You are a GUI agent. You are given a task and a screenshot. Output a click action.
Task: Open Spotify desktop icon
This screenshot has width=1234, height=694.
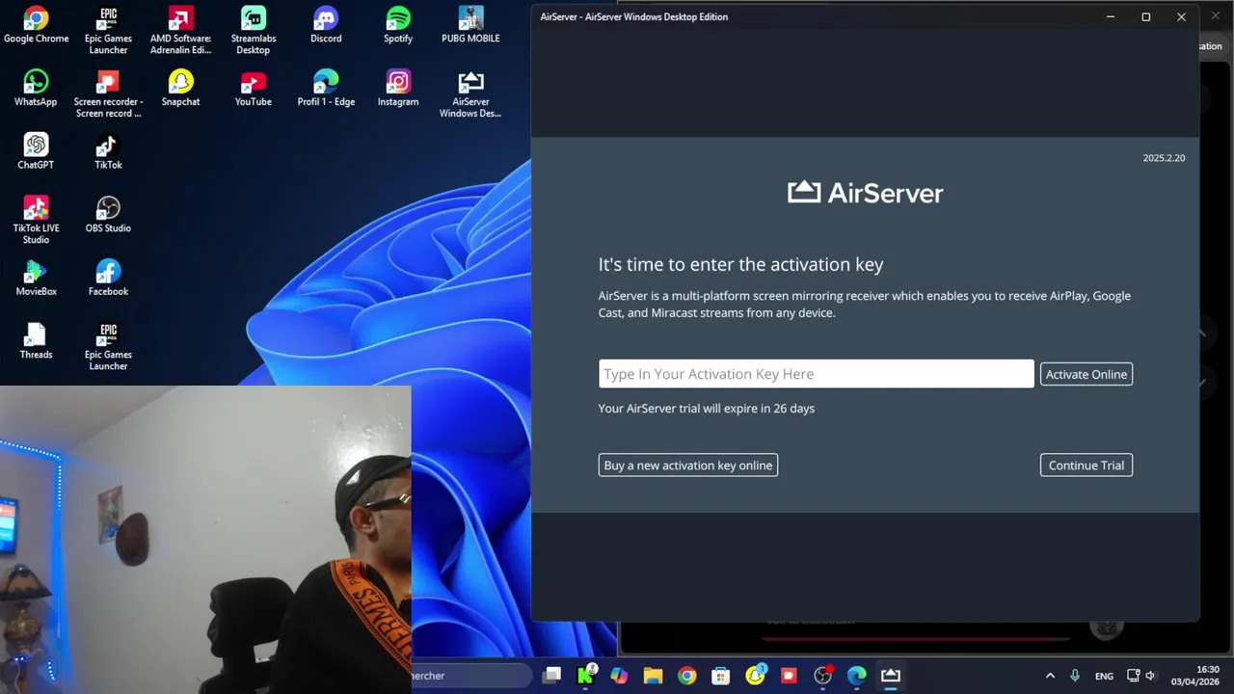tap(398, 26)
